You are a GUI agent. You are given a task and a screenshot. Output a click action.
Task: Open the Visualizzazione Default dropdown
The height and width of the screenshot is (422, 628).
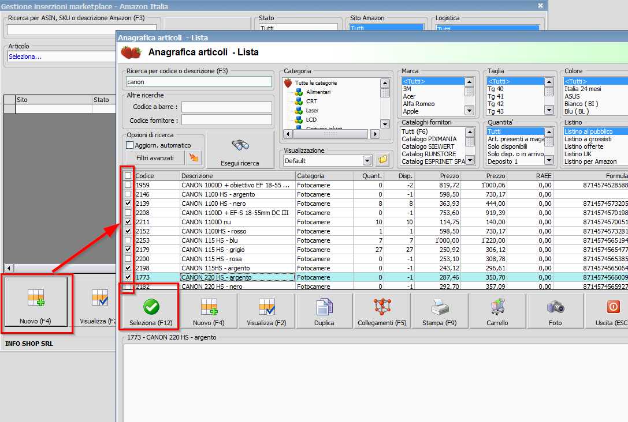367,161
